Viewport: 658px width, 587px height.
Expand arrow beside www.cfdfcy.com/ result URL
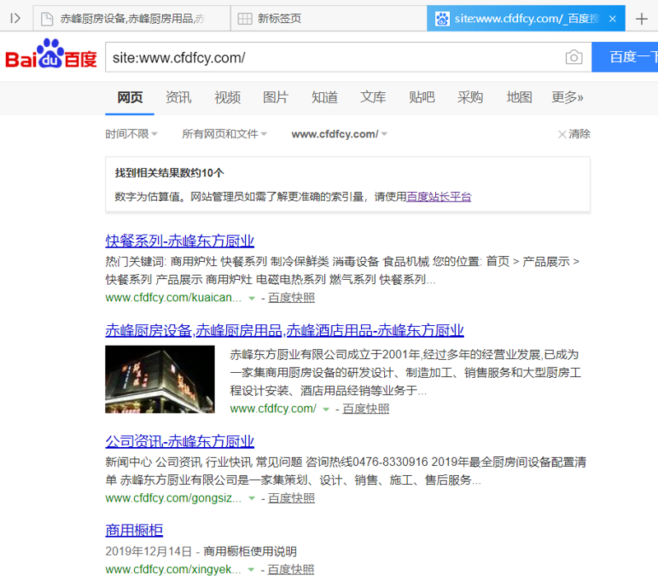click(326, 409)
